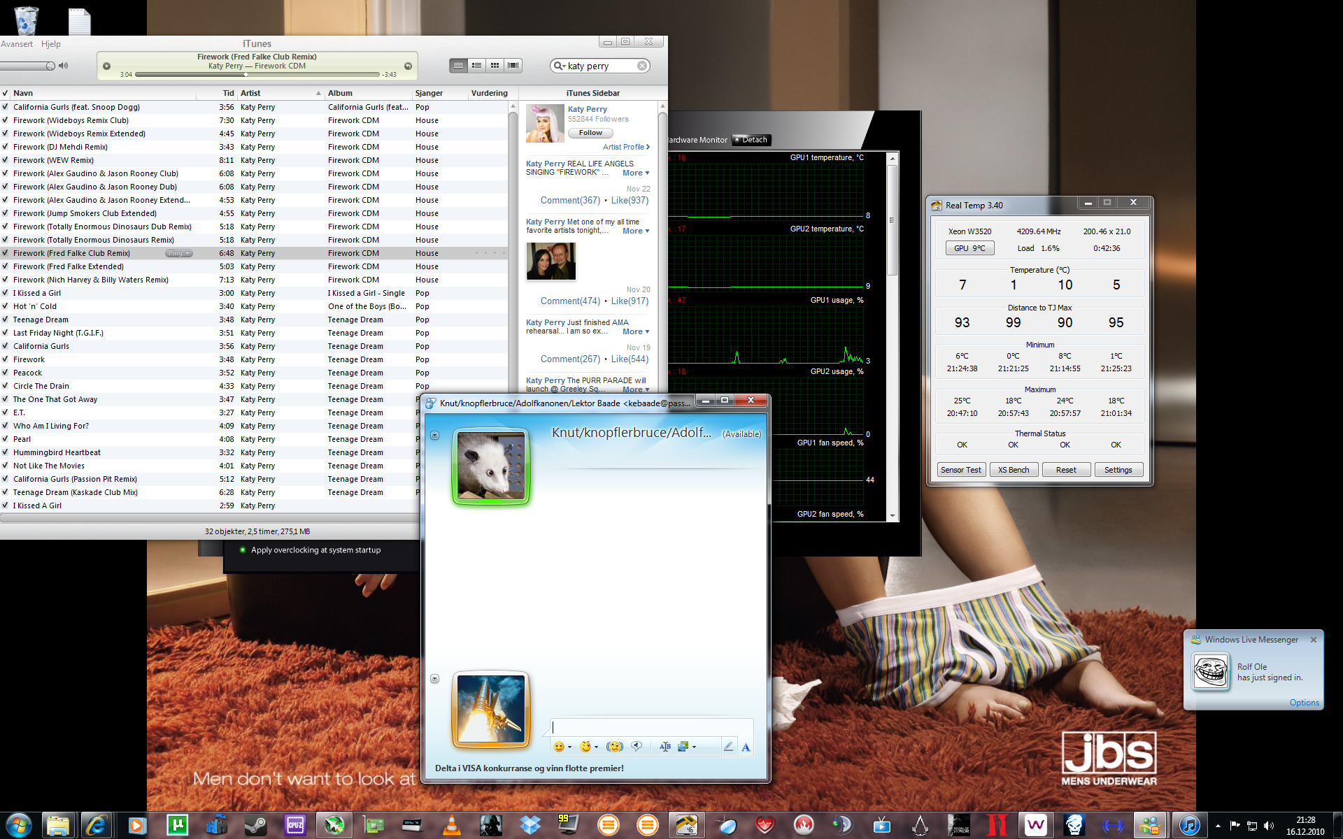The height and width of the screenshot is (839, 1343).
Task: Expand More on REAL LIFE ANGELS post
Action: pos(635,173)
